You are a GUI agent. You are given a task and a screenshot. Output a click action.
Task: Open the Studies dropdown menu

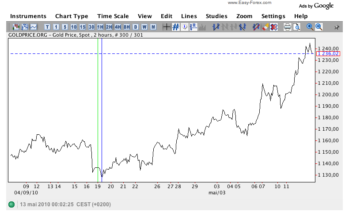click(x=216, y=16)
